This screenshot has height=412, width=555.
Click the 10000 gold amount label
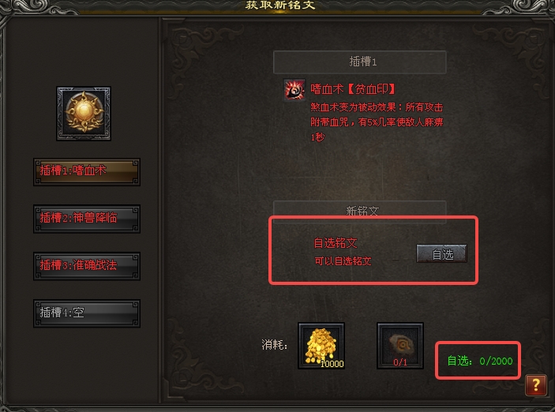point(332,364)
